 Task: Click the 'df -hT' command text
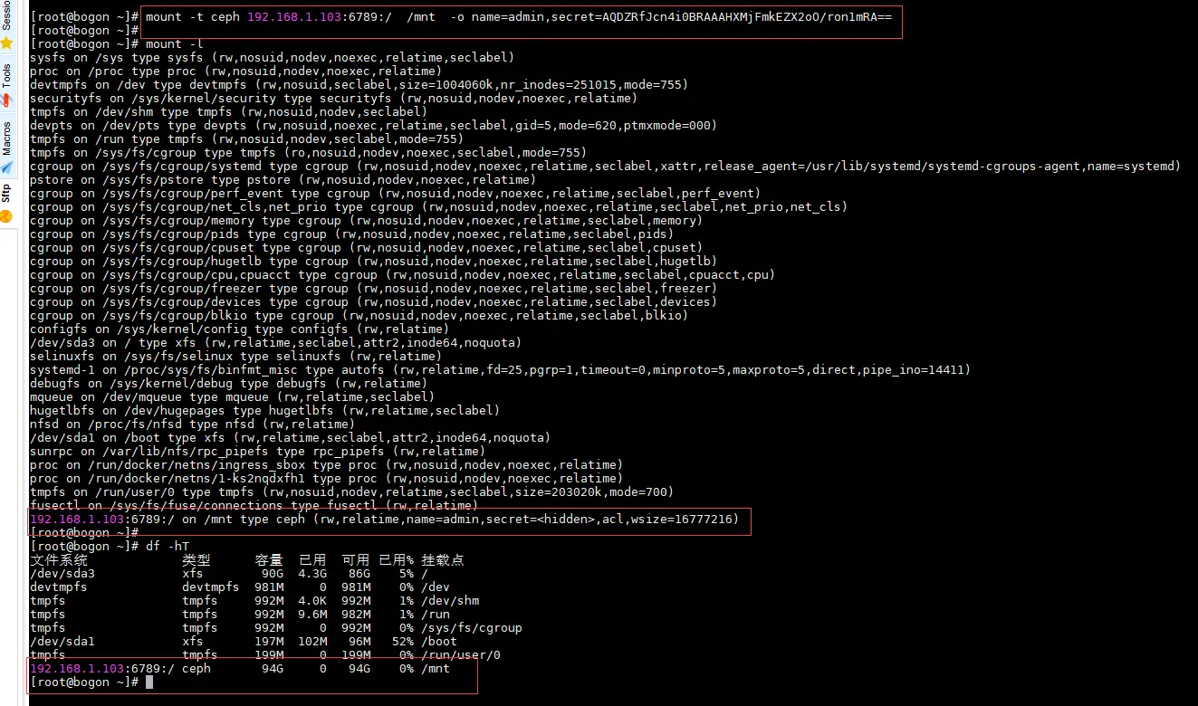coord(168,547)
